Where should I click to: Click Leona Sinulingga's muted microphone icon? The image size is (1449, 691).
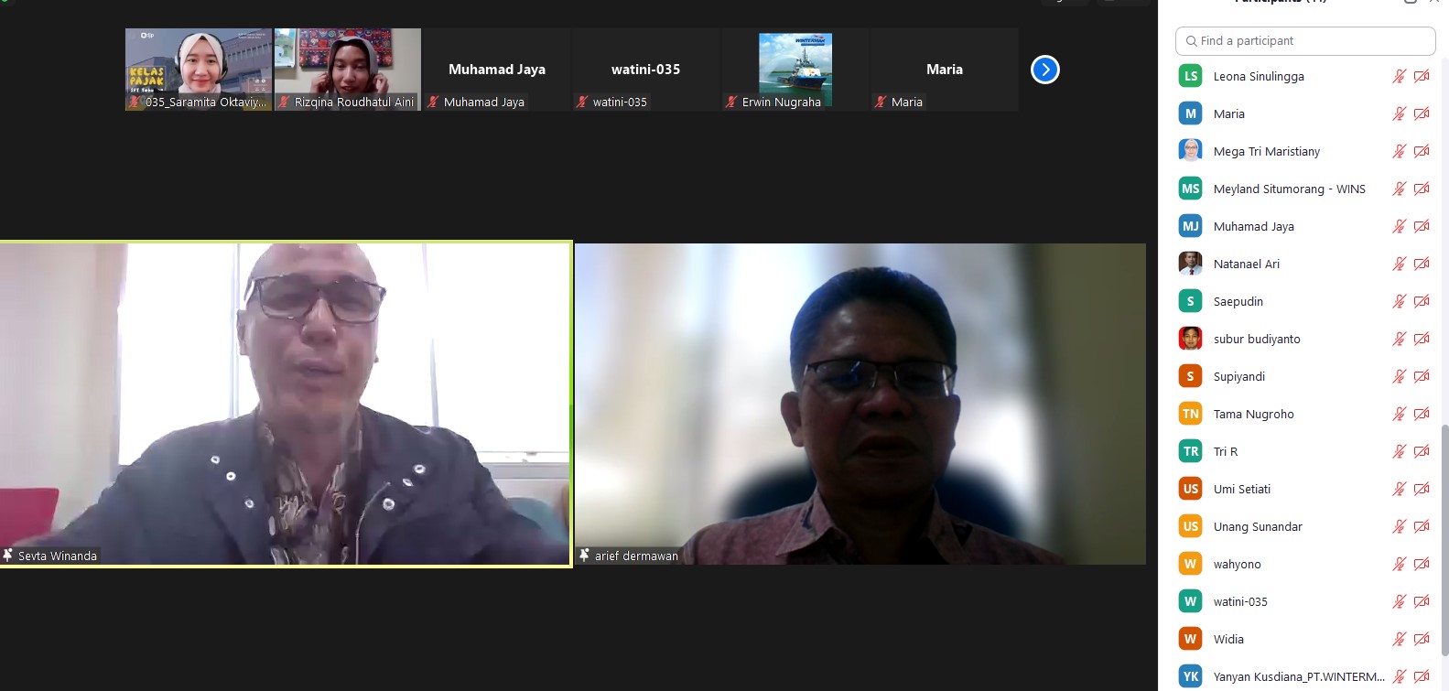coord(1399,77)
